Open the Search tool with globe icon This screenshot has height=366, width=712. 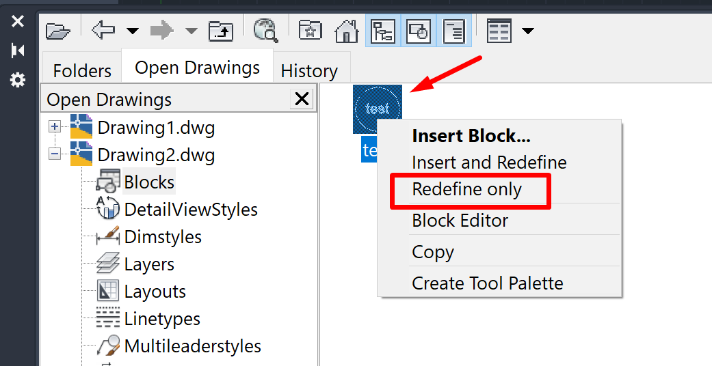265,31
